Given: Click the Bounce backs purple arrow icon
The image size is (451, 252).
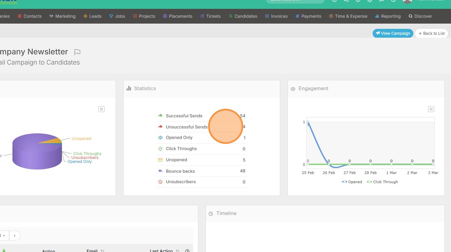Looking at the screenshot, I should [160, 171].
